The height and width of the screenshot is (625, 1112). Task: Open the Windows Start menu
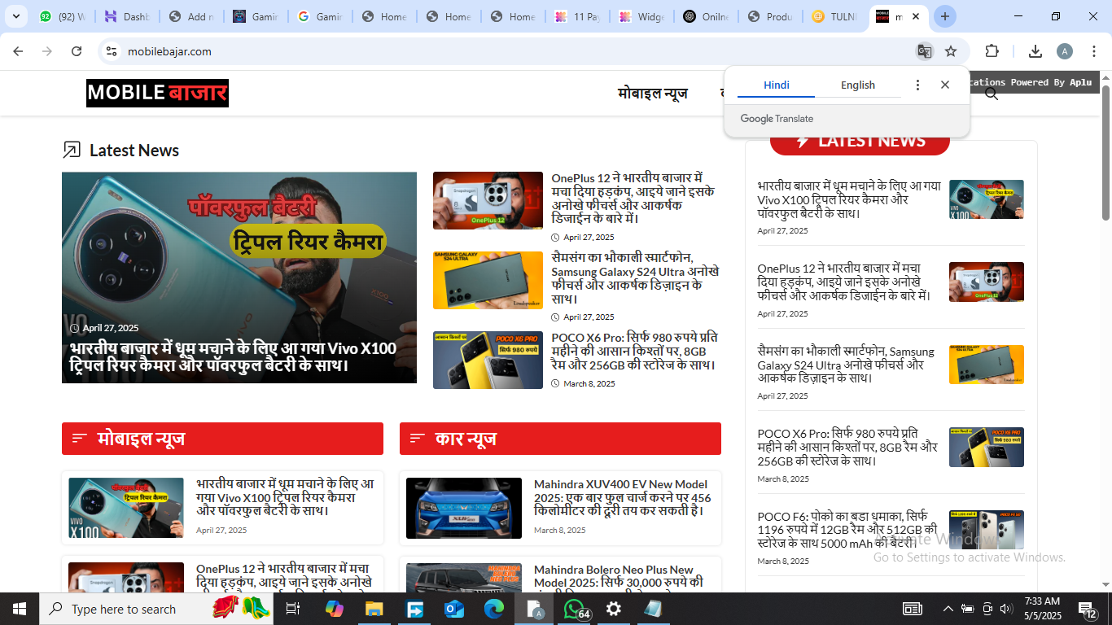19,609
